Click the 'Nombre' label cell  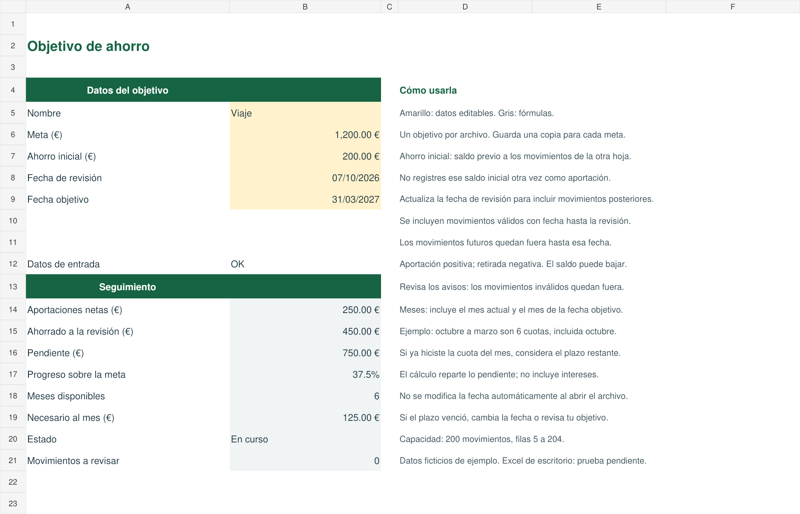point(128,113)
